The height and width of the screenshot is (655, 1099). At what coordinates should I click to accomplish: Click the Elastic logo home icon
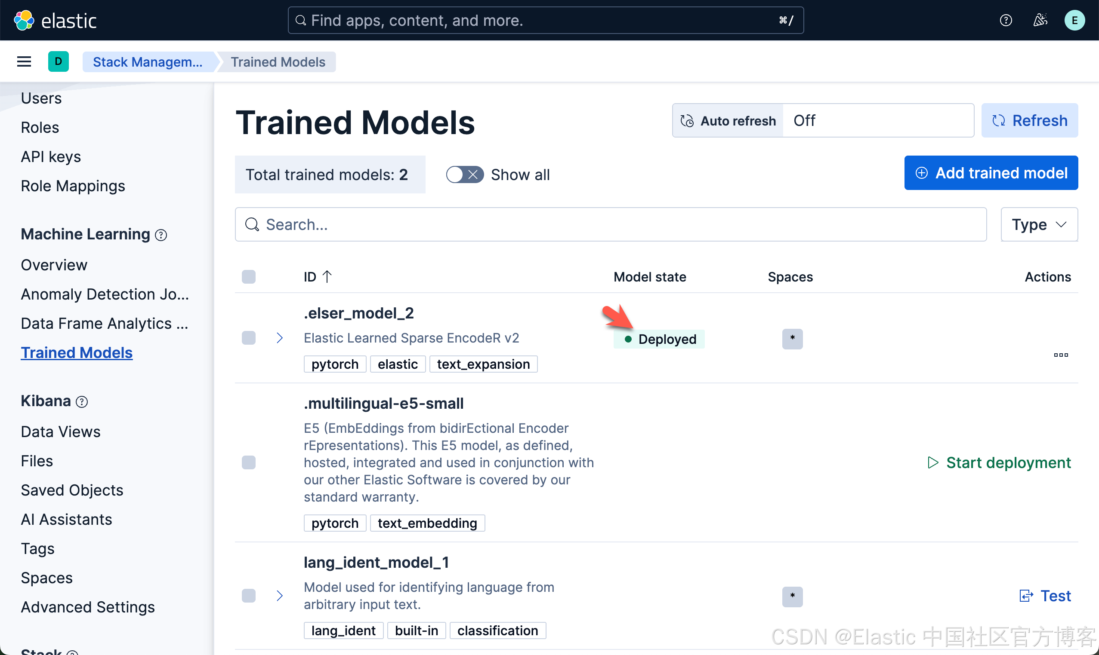pos(24,20)
